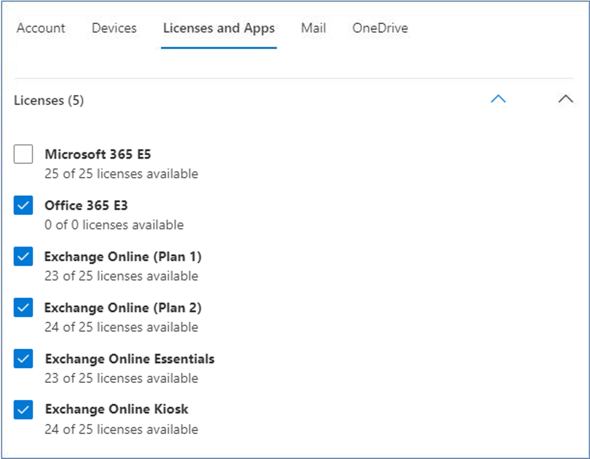This screenshot has width=590, height=459.
Task: Click the 23 of 25 licenses available text under Plan 1
Action: pos(121,276)
